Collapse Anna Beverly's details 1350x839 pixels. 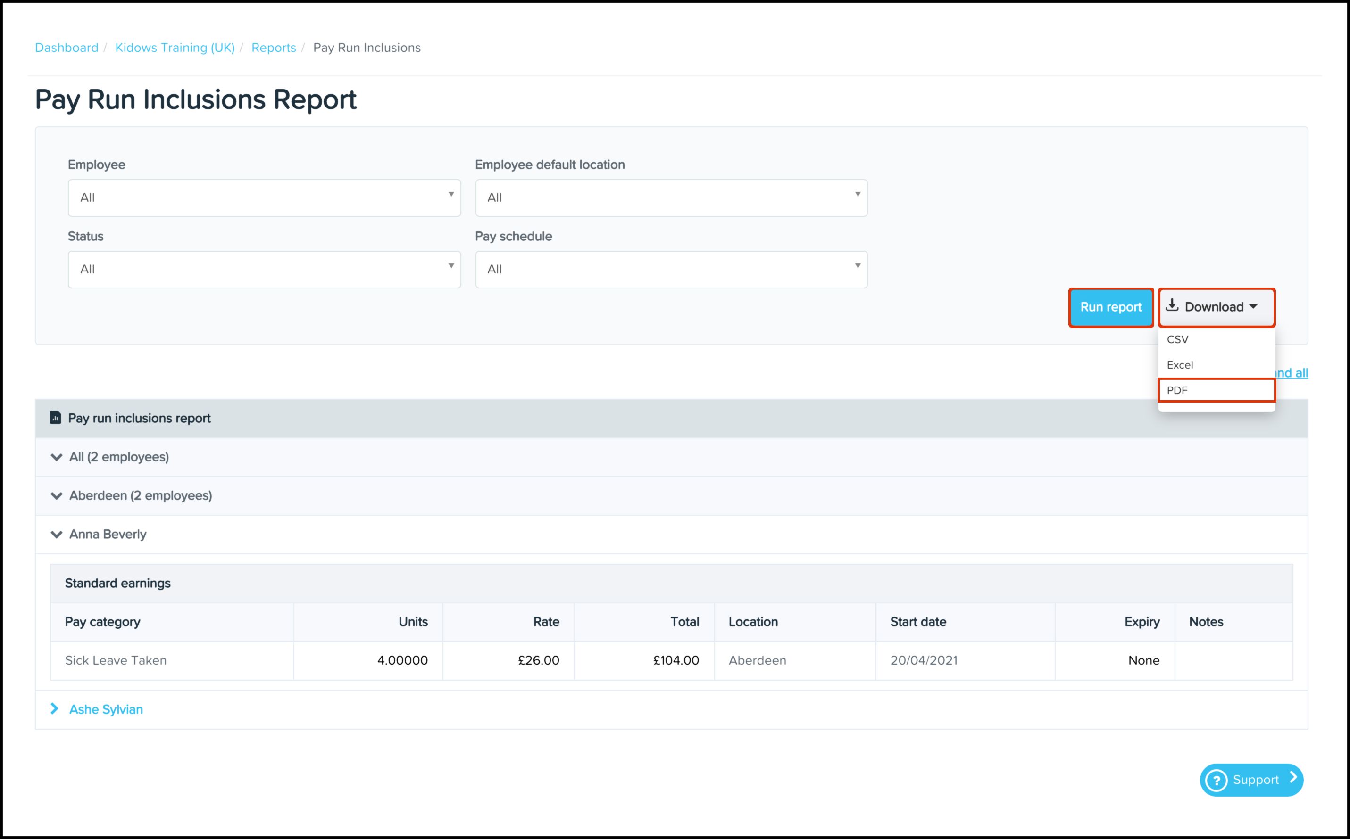57,535
